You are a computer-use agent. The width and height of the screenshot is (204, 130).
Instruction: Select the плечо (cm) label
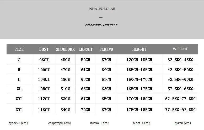(x=99, y=123)
